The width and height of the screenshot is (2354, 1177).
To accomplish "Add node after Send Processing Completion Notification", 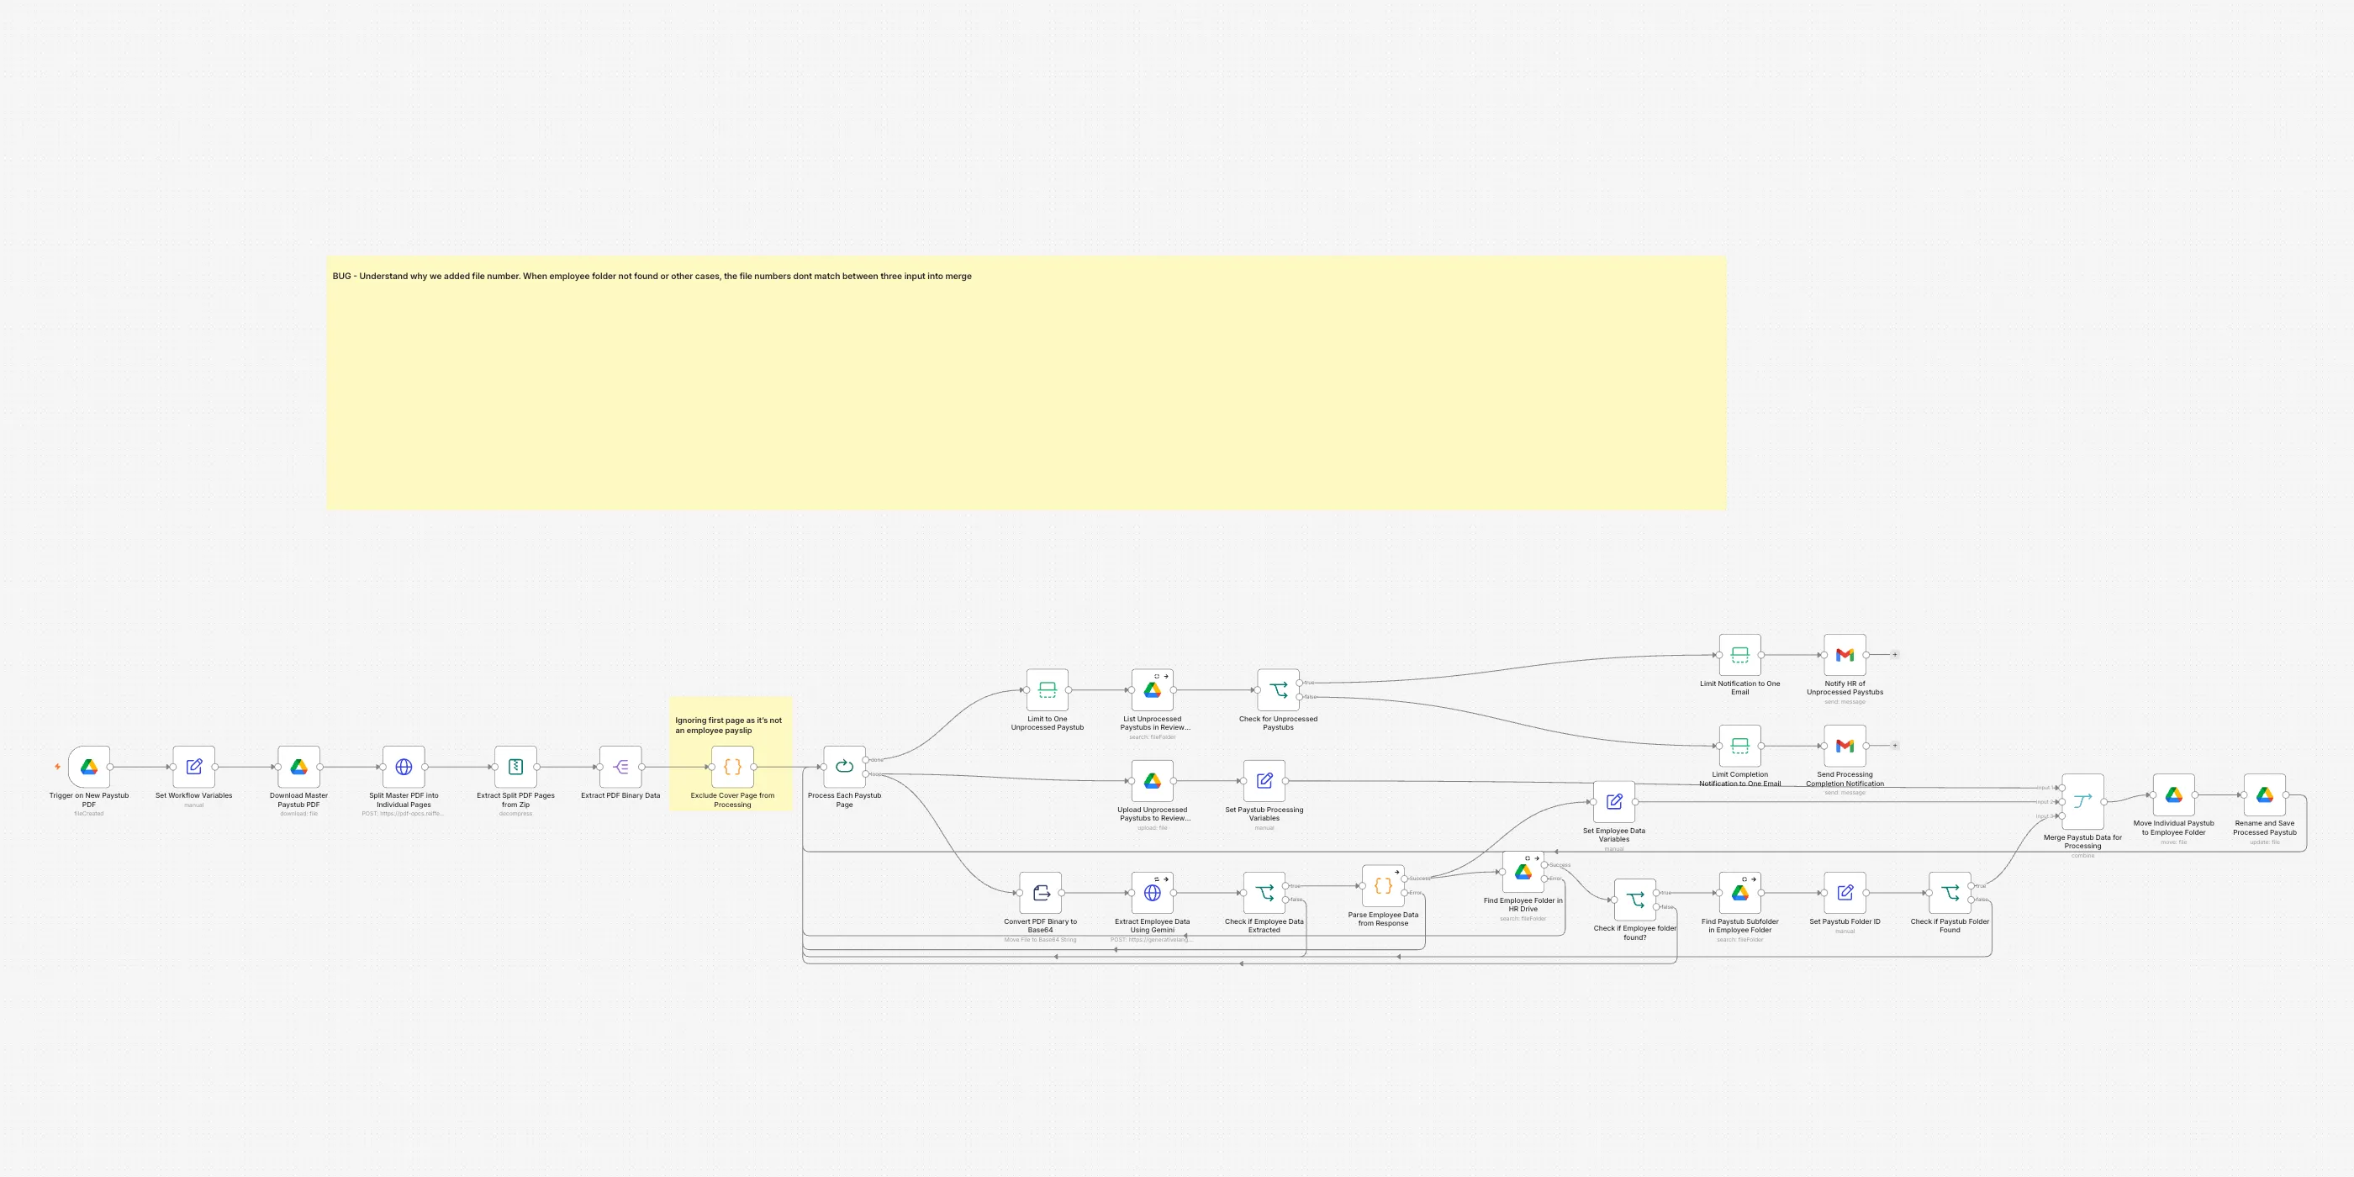I will click(x=1894, y=746).
